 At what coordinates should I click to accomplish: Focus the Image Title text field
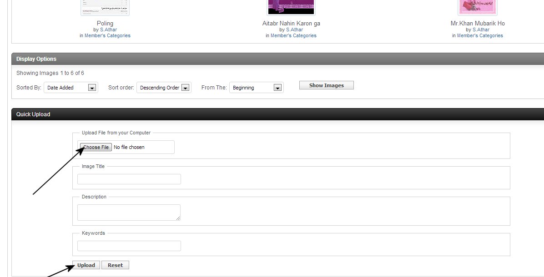(x=129, y=179)
